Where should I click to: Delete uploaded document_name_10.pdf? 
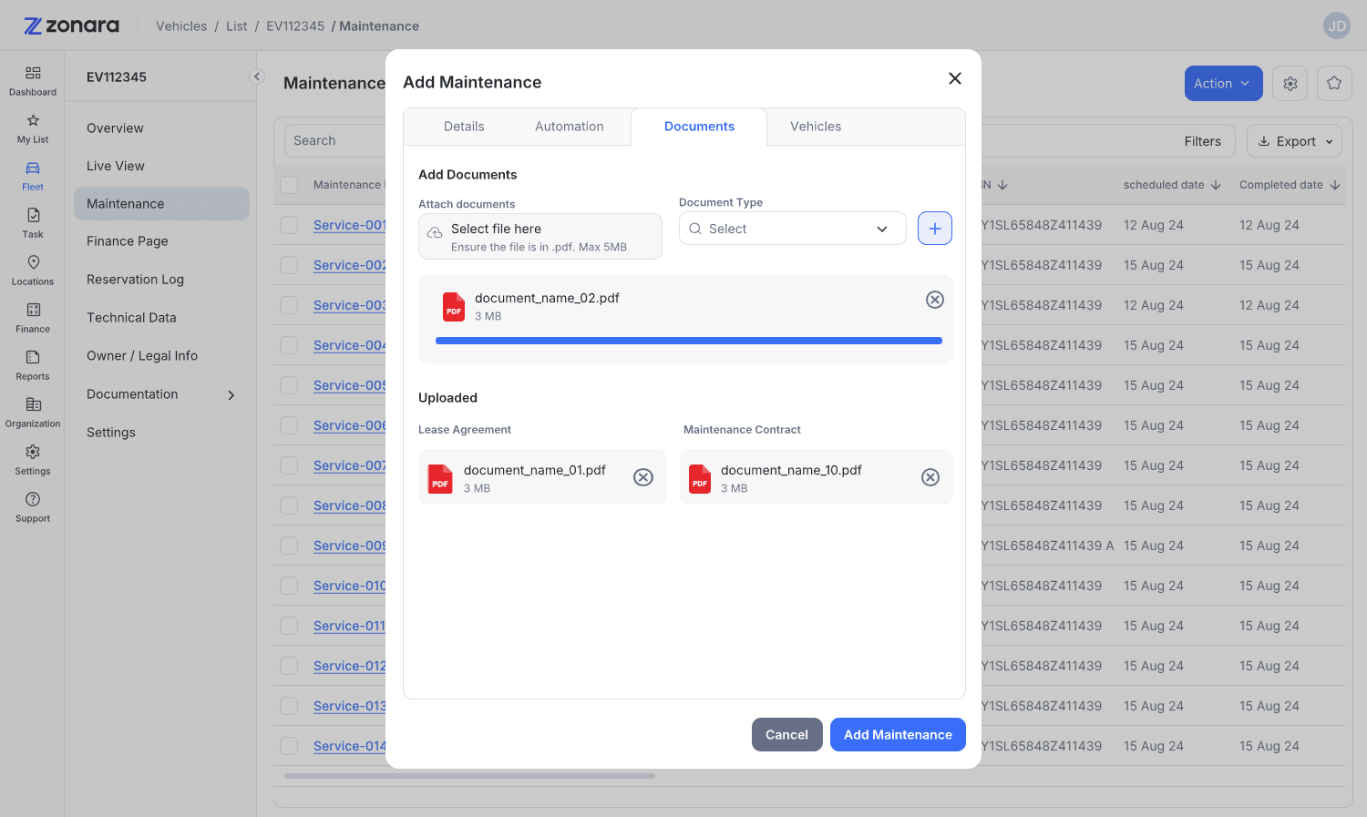tap(930, 477)
